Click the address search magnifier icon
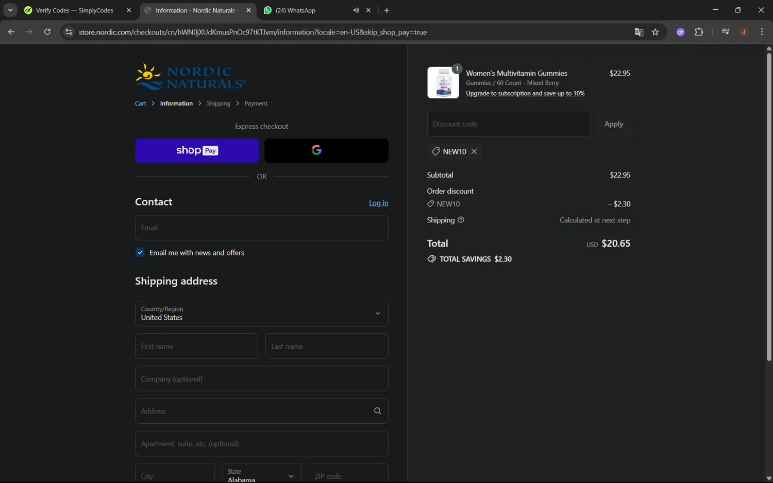The height and width of the screenshot is (483, 773). (x=378, y=411)
